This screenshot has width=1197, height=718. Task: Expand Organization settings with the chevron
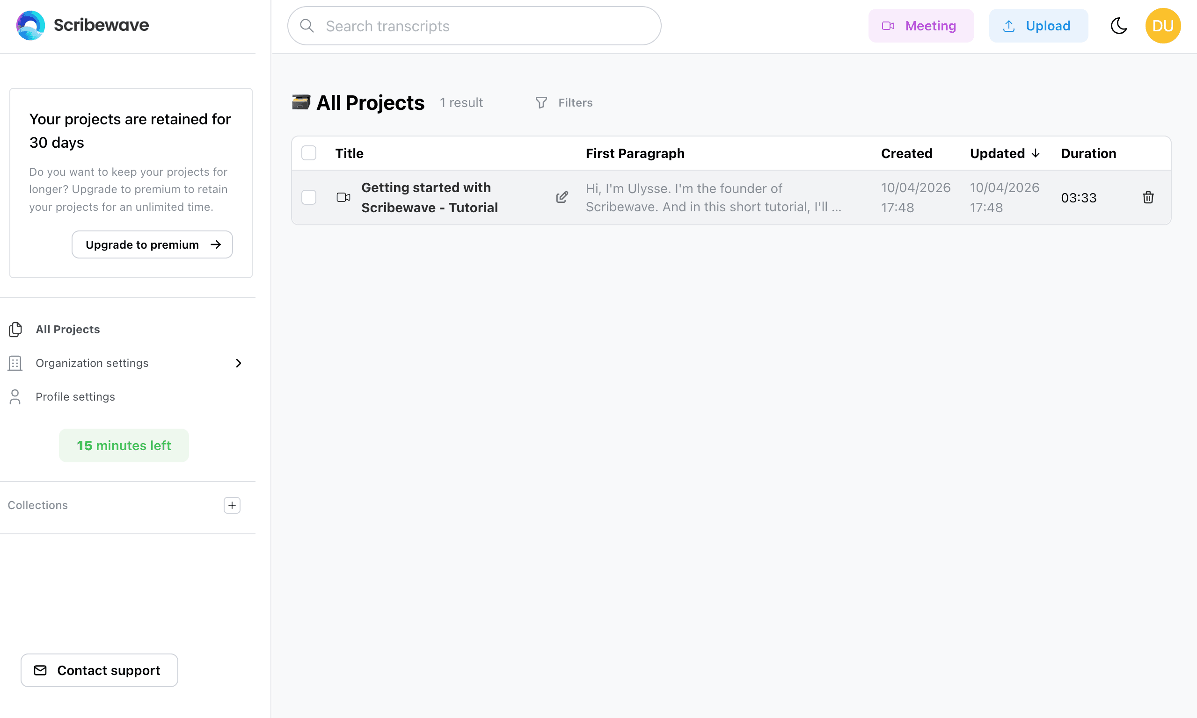(x=238, y=363)
